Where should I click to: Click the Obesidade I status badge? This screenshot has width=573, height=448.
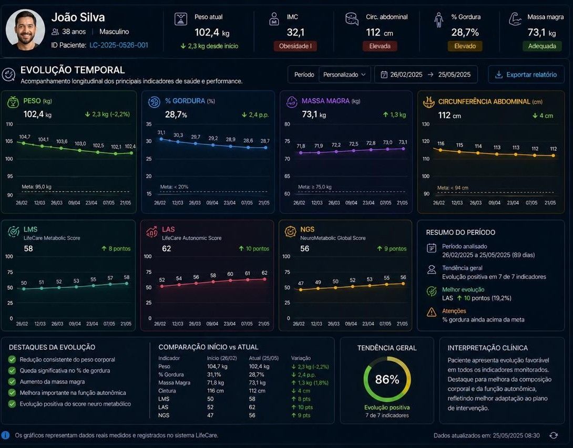click(295, 46)
